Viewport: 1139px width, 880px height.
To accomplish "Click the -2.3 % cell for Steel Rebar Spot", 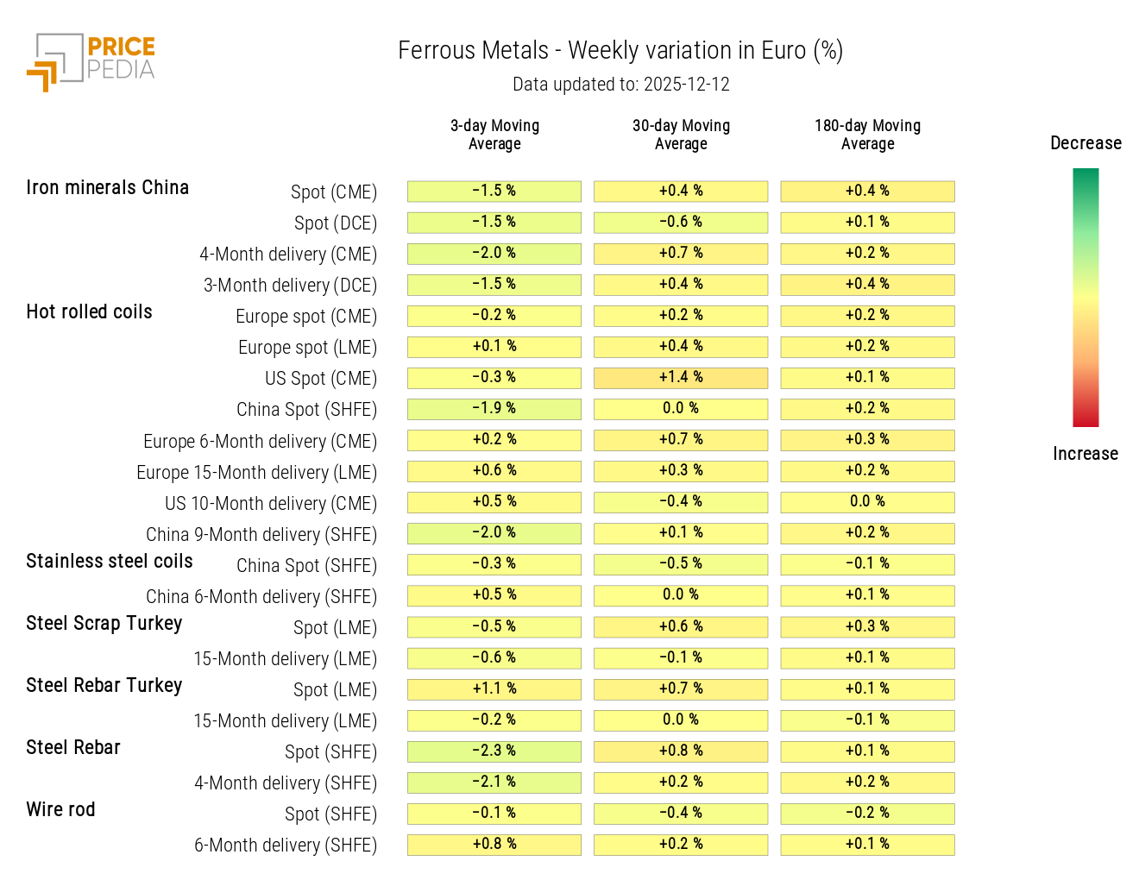I will pos(494,751).
